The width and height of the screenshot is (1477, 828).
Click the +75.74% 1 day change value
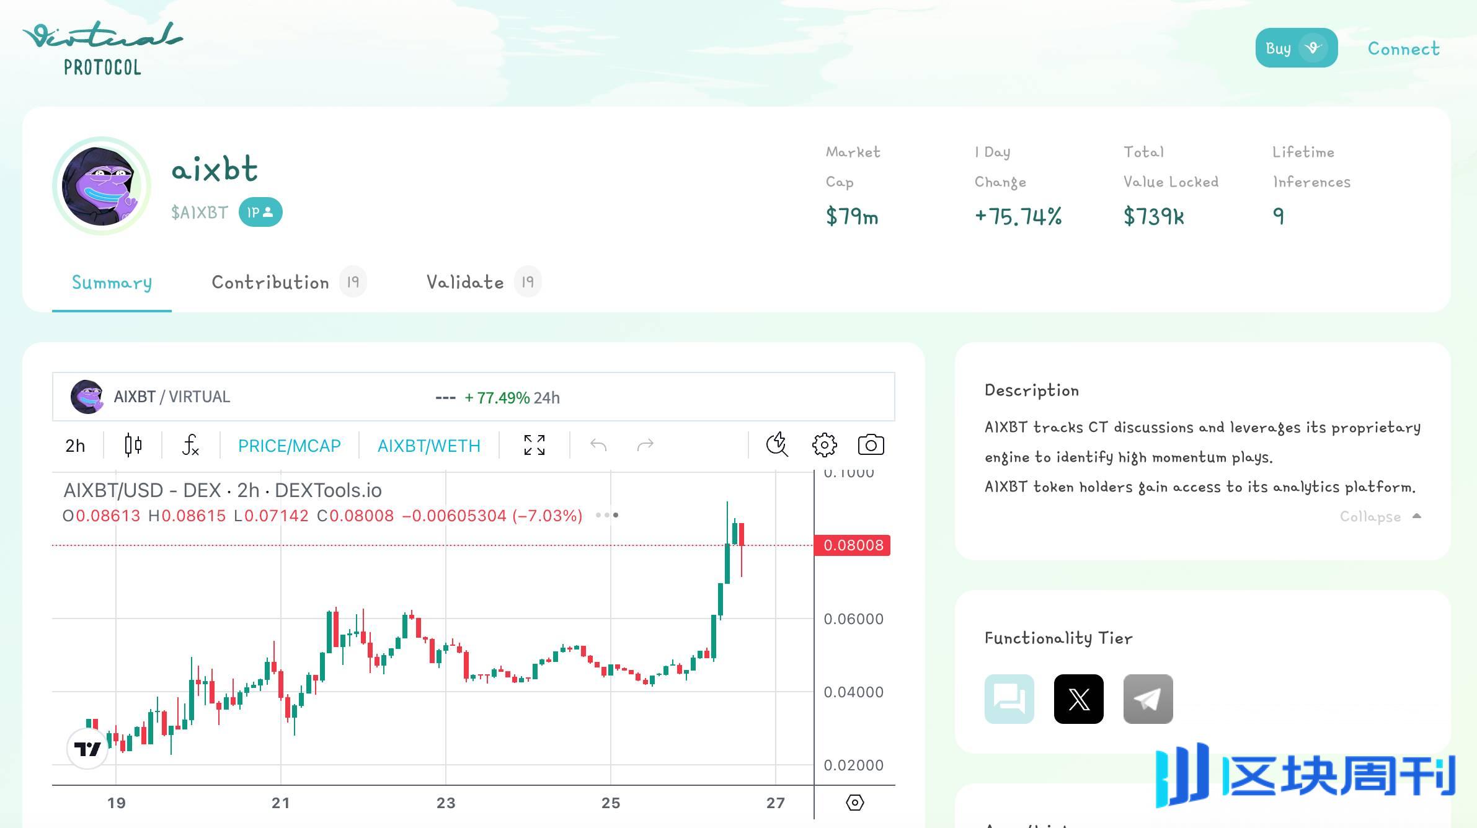click(x=1018, y=216)
